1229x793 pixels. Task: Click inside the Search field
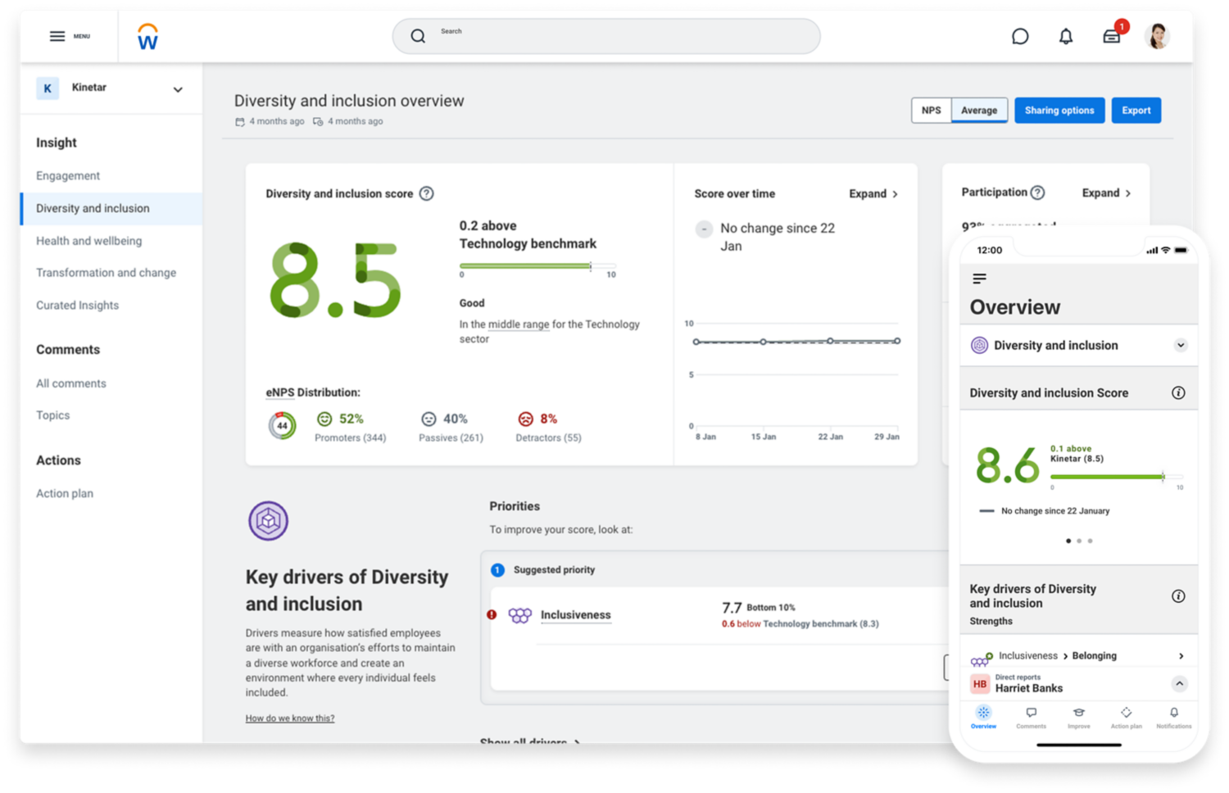click(x=606, y=36)
